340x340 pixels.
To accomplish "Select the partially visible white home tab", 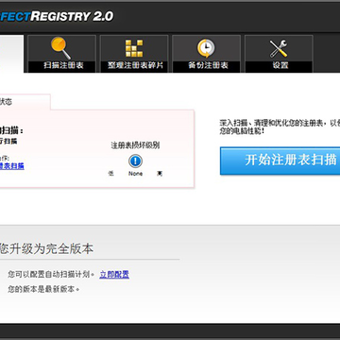I will point(11,54).
